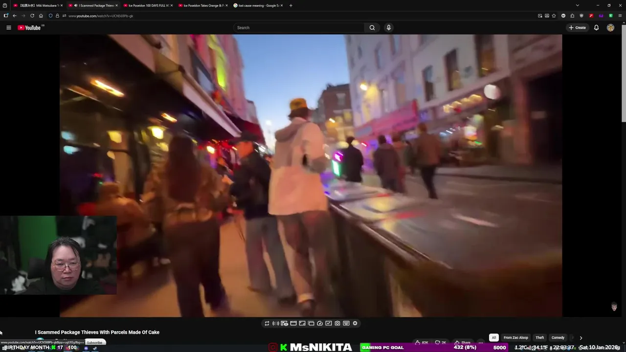The height and width of the screenshot is (352, 626).
Task: Click the tracking protection shield icon
Action: (x=50, y=16)
